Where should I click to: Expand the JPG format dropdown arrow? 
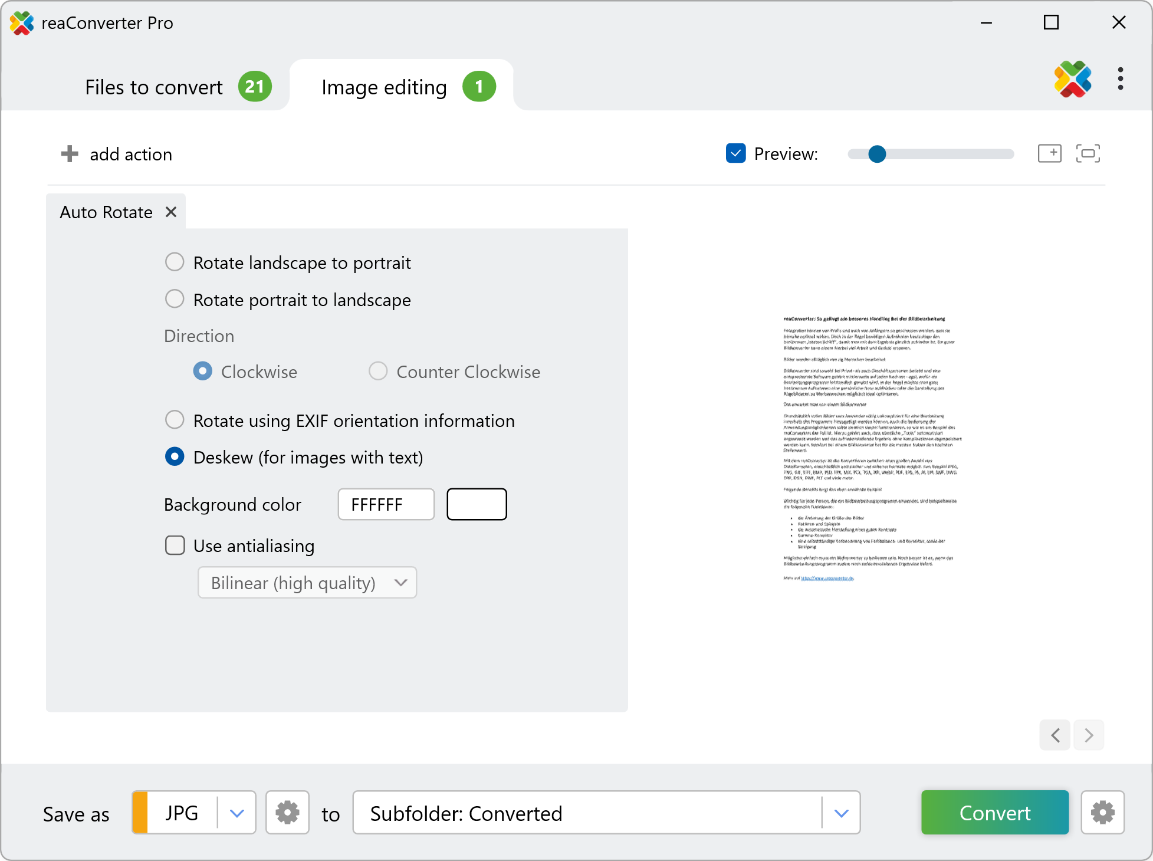(x=237, y=813)
